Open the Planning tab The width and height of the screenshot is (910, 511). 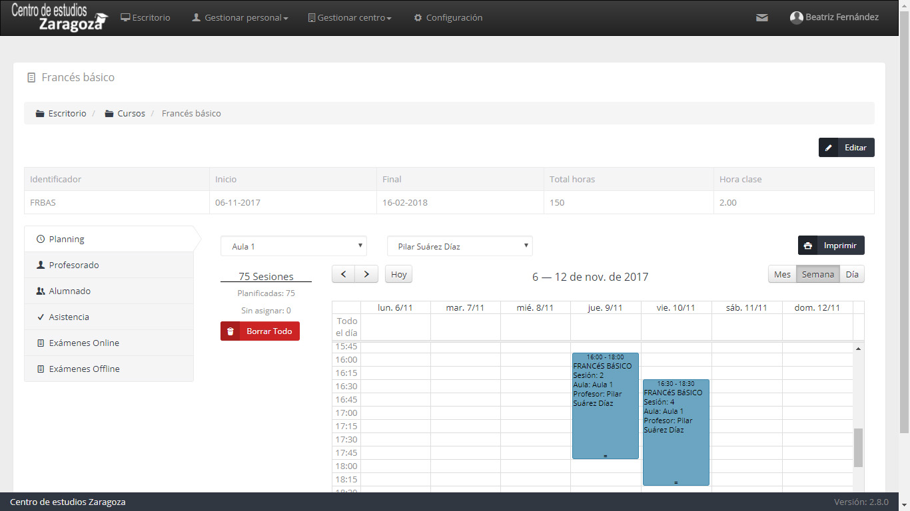click(x=109, y=239)
